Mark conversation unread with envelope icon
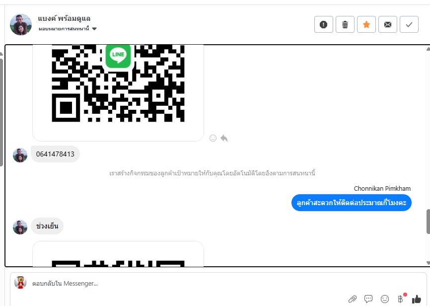430x306 pixels. point(388,24)
